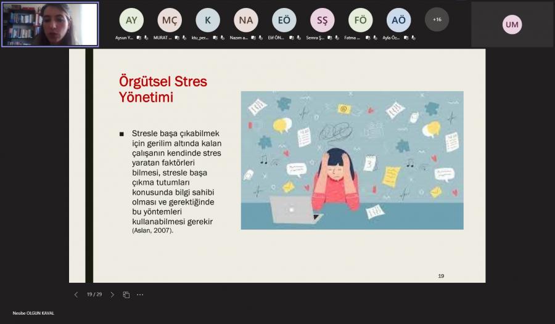555x324 pixels.
Task: Click the Nesibe OLGUN KAVAL presenter name
Action: (x=33, y=313)
